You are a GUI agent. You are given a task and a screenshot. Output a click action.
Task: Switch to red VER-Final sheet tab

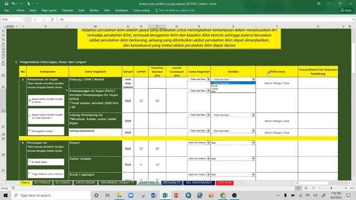click(225, 183)
